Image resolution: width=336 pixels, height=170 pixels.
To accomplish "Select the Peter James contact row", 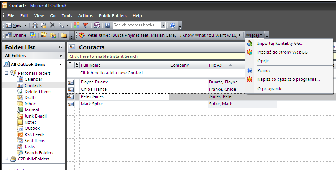I will (201, 96).
